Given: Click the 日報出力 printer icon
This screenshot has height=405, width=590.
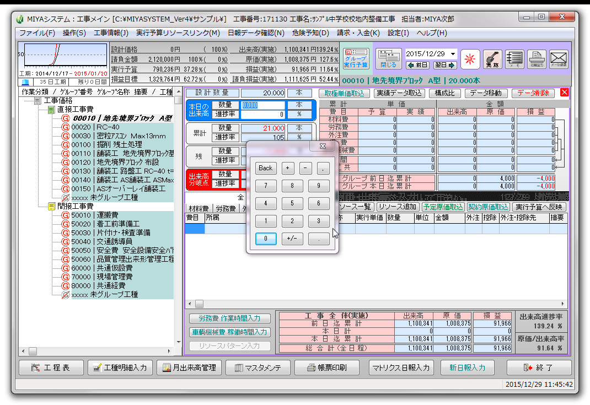Looking at the screenshot, I should coord(537,59).
